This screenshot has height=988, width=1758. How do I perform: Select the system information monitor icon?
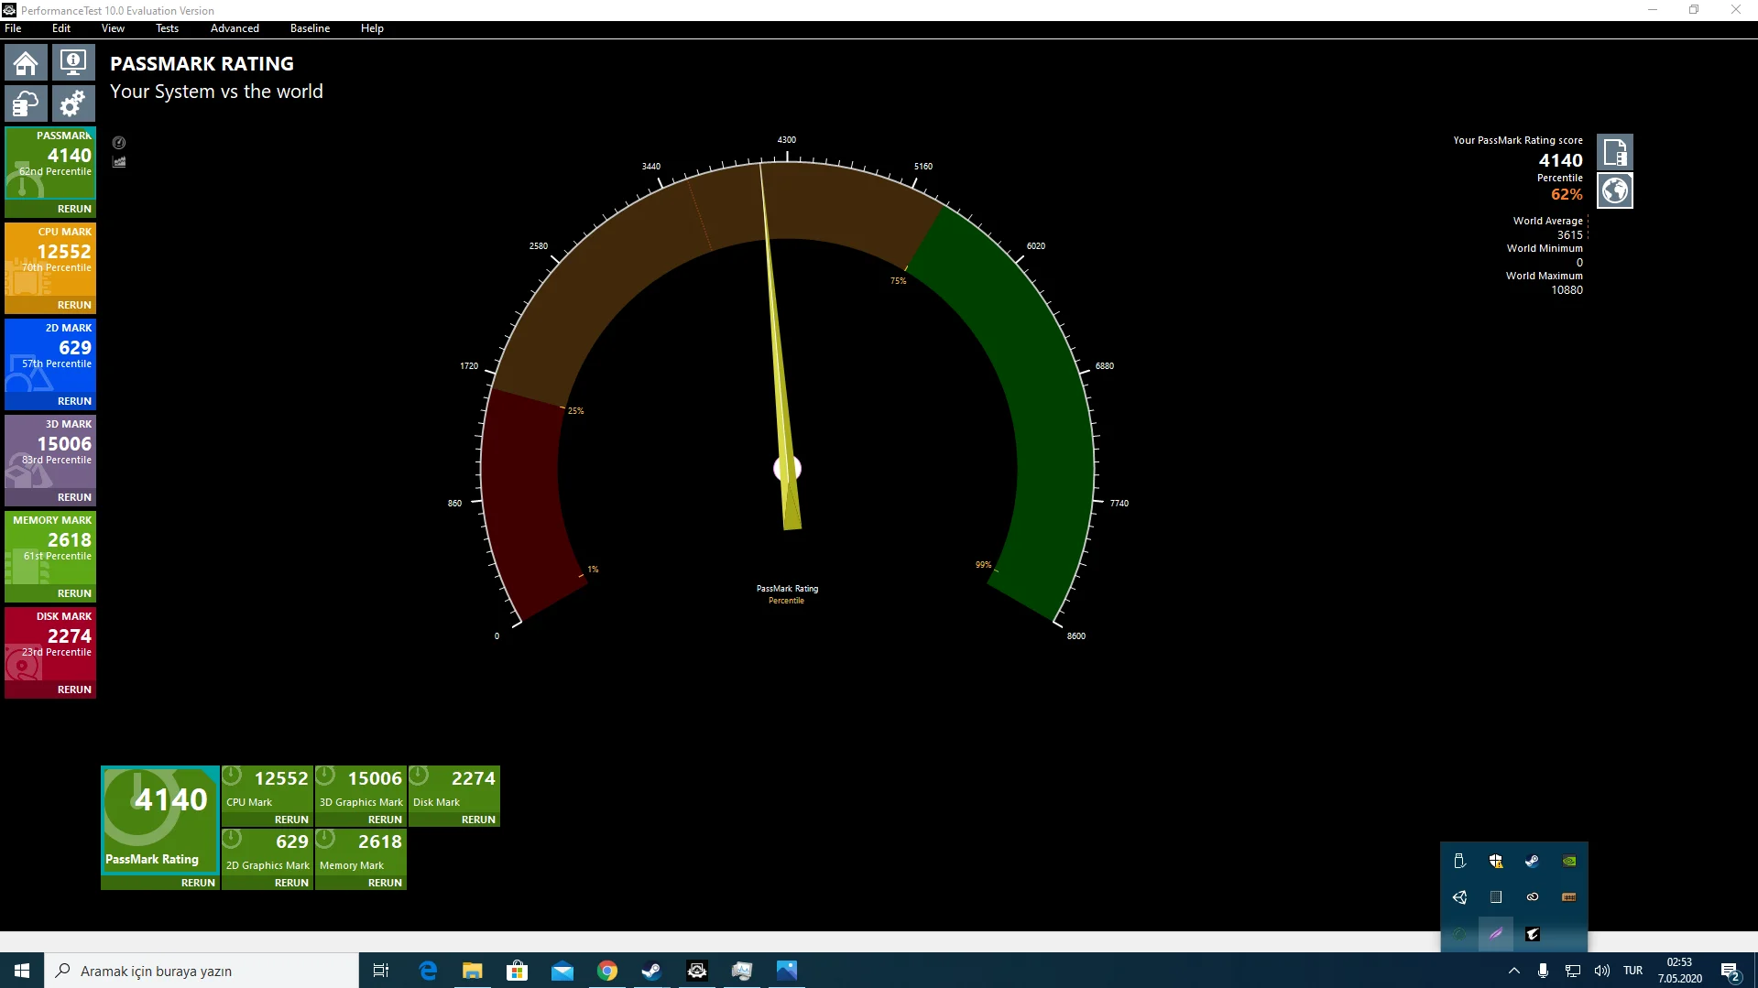click(72, 62)
